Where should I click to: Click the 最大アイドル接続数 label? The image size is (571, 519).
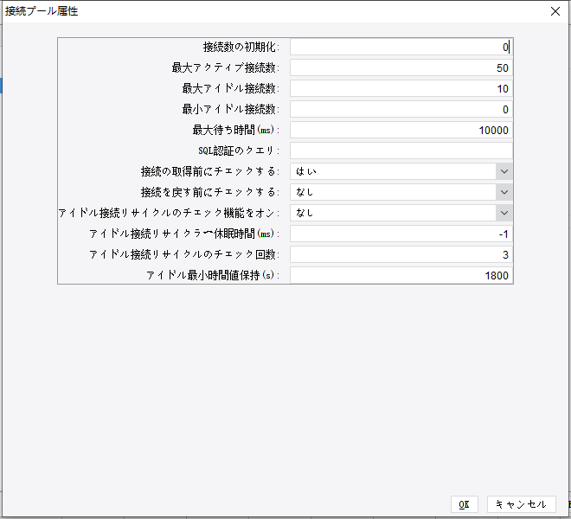pos(231,88)
